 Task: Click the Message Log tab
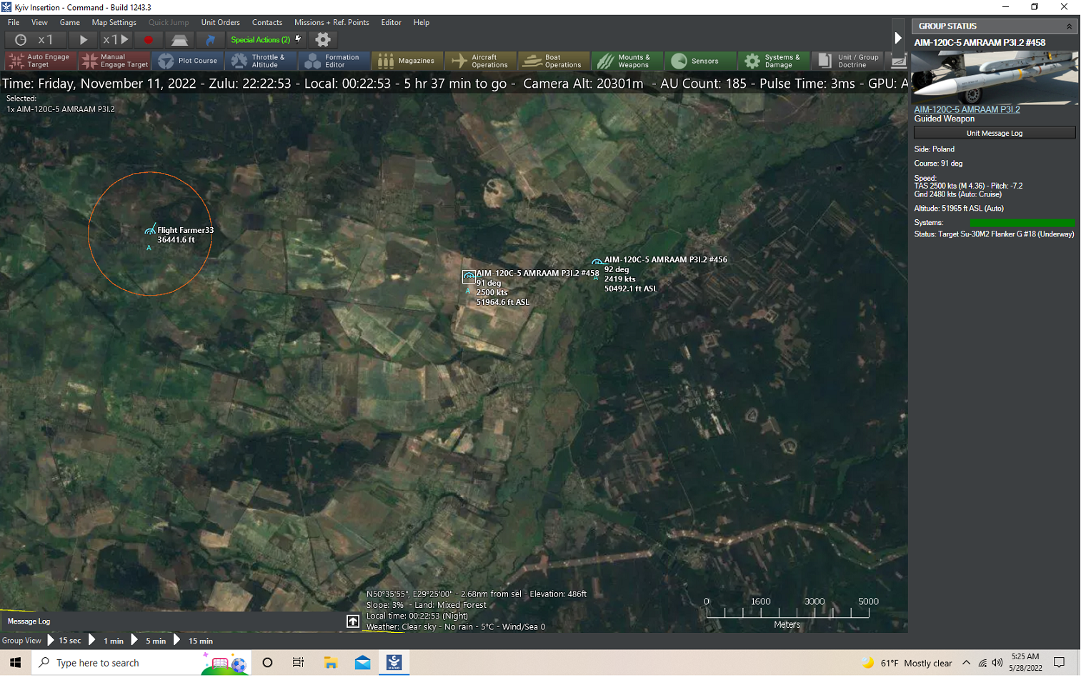click(x=29, y=621)
